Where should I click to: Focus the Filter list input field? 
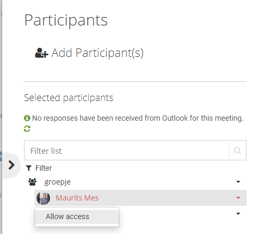(127, 151)
